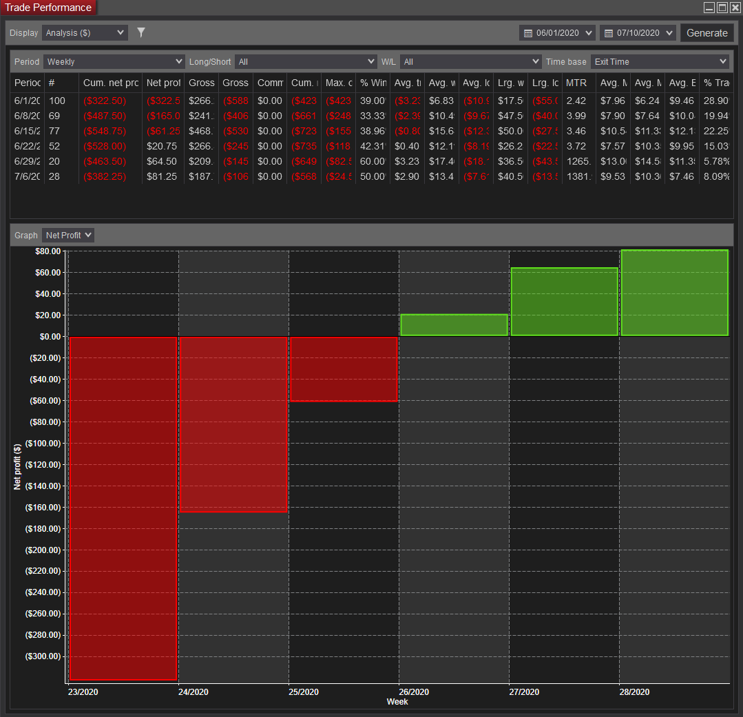
Task: Click the 60.00% win rate cell
Action: [373, 161]
